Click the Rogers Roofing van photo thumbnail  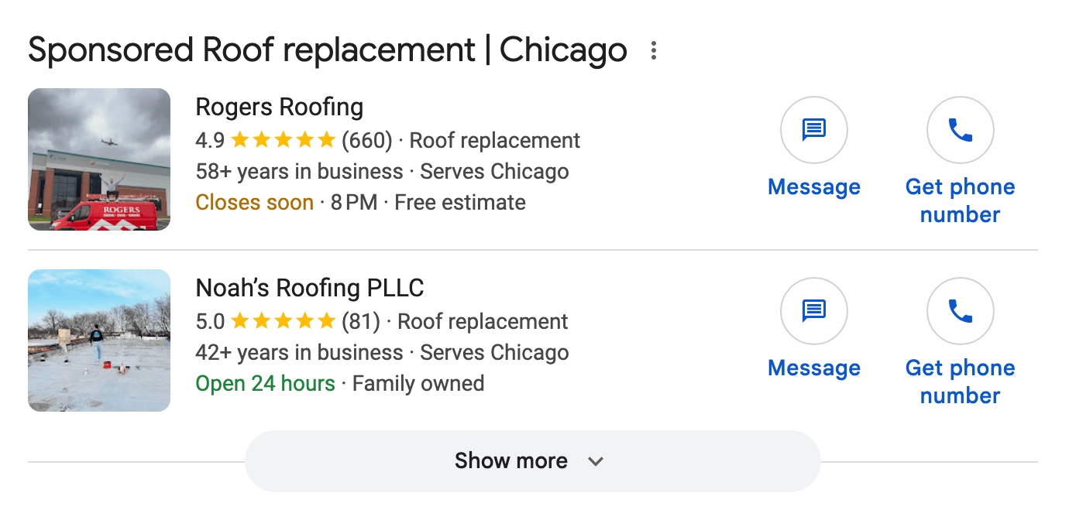coord(98,159)
